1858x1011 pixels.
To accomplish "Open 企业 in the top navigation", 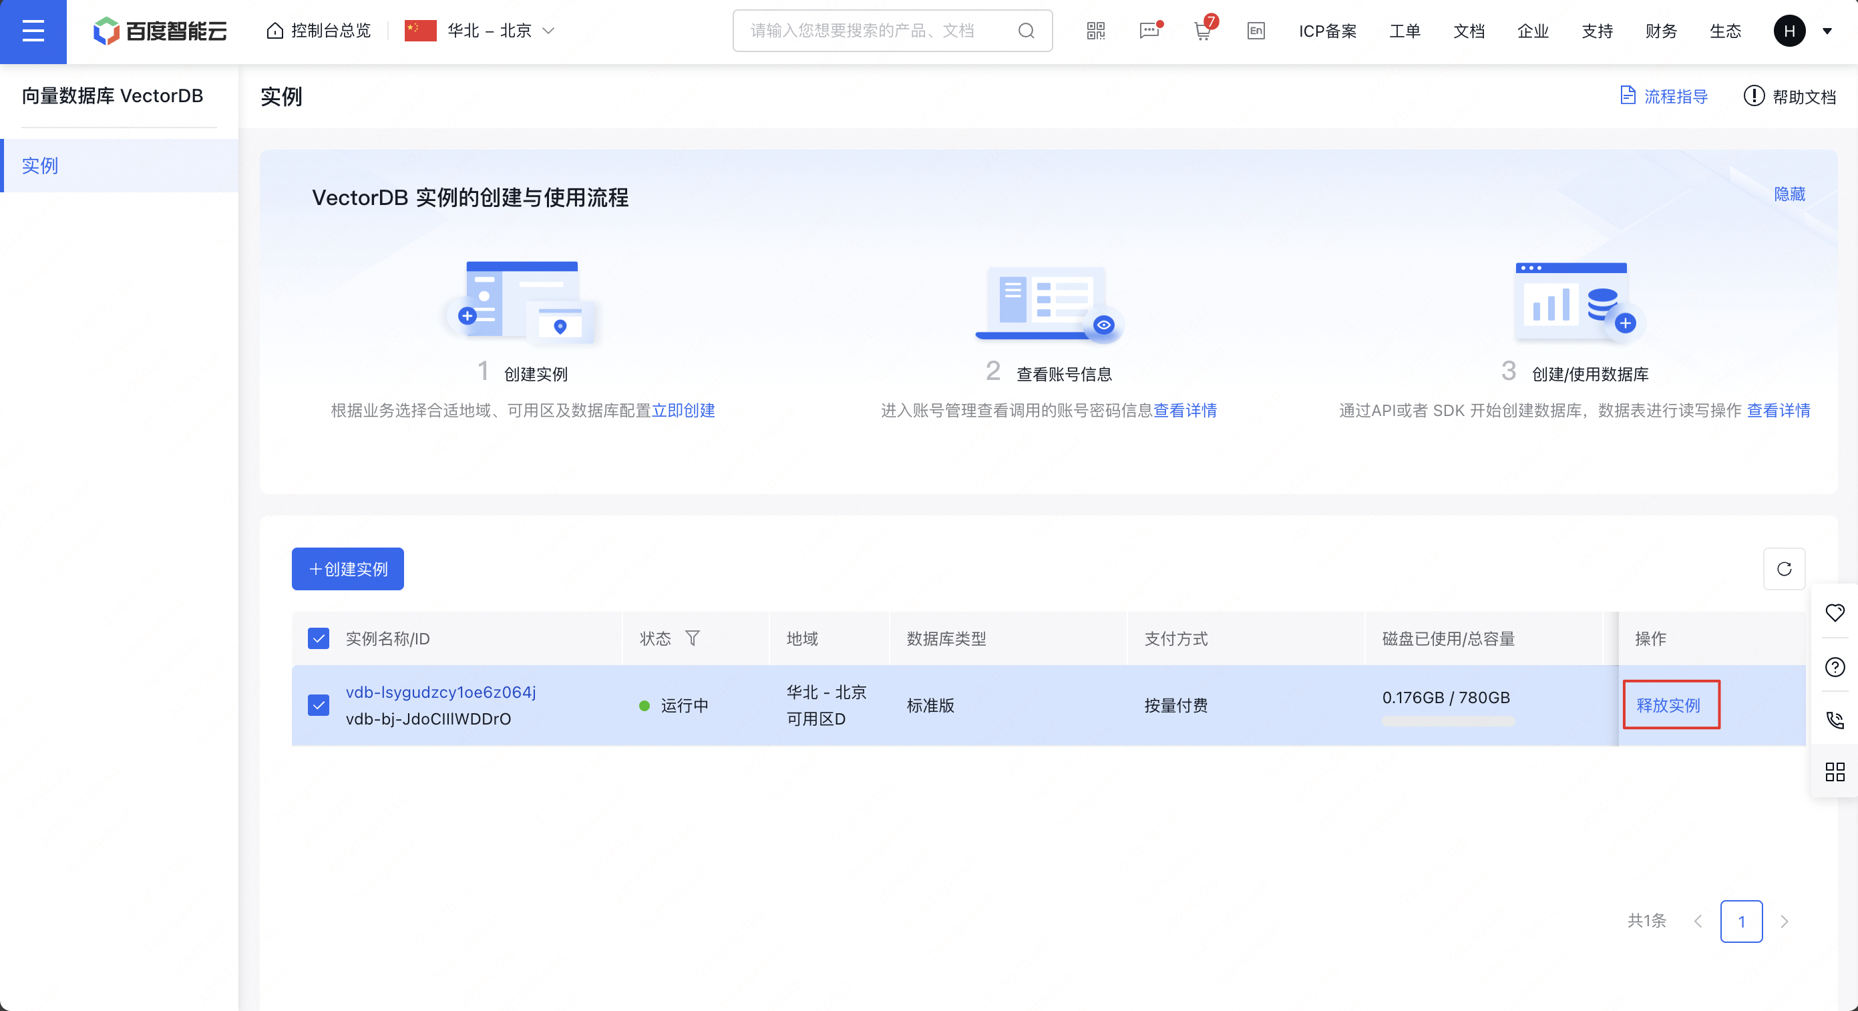I will point(1533,31).
